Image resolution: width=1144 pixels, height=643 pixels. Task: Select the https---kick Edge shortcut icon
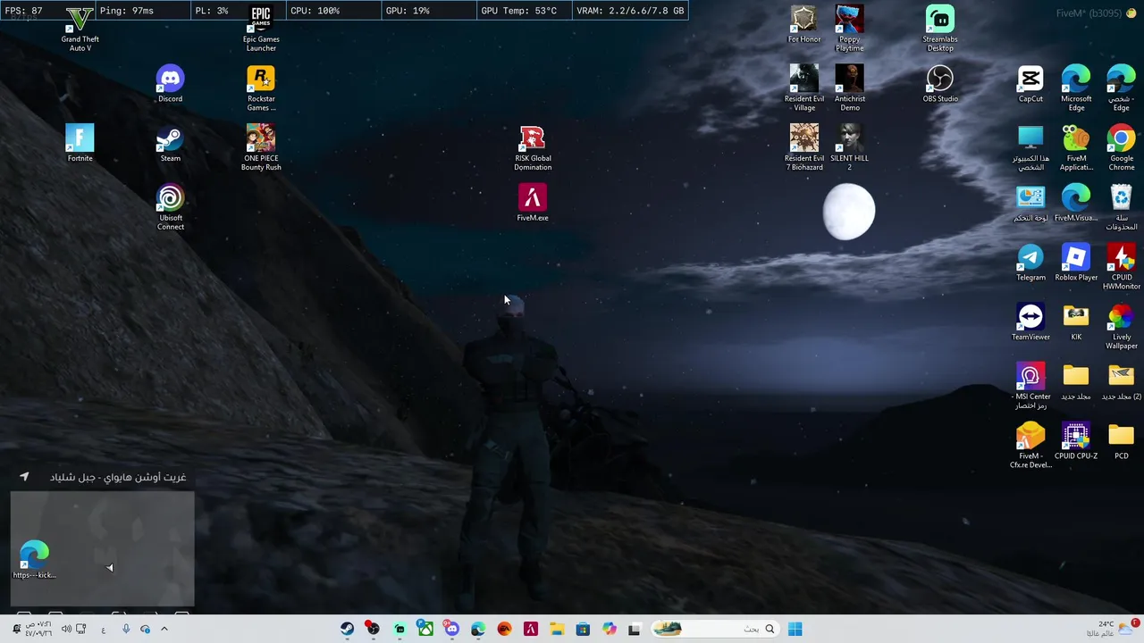click(x=34, y=560)
